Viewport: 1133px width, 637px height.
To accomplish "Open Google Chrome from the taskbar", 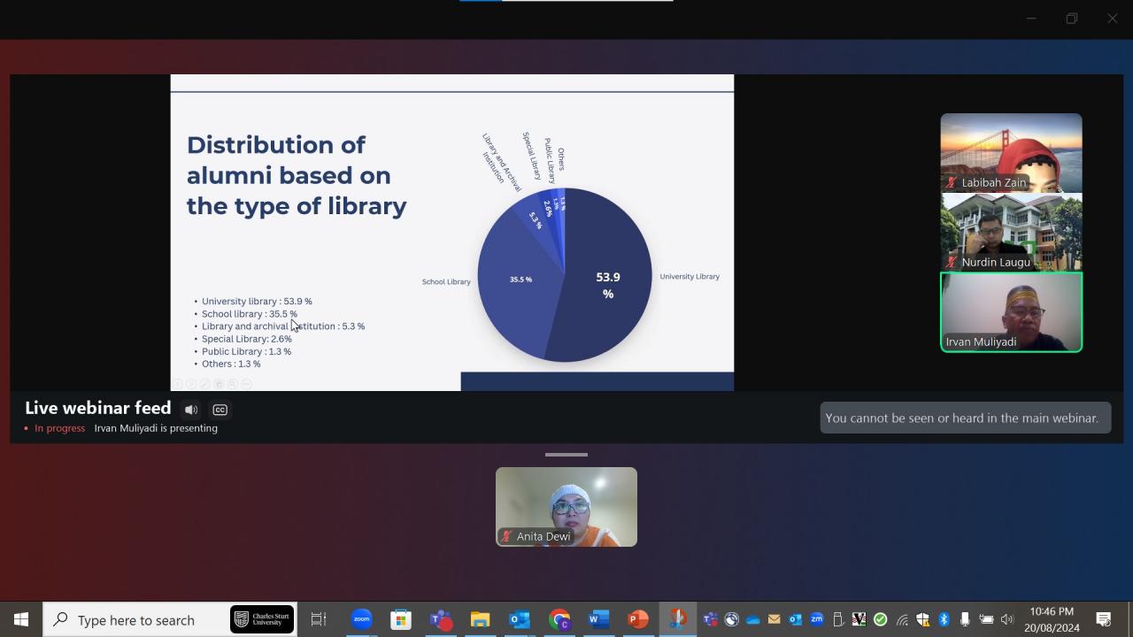I will 559,619.
